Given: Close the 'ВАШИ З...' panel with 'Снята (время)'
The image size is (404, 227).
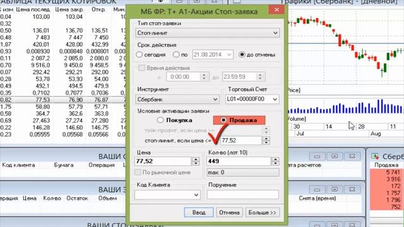Looking at the screenshot, I should tap(352, 189).
